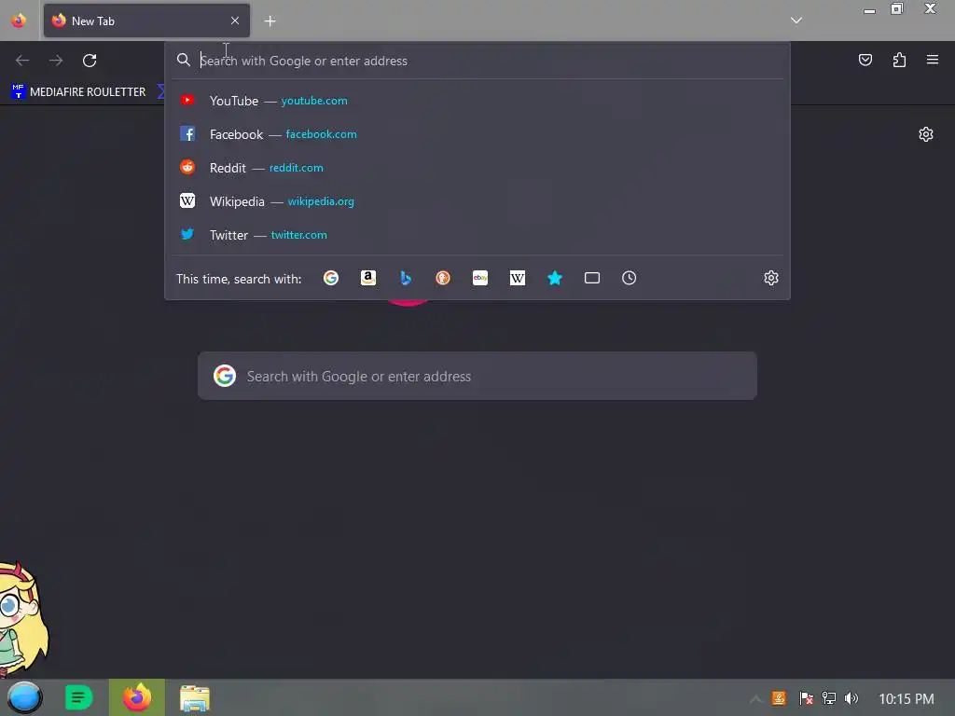Search history with the clock icon
Screen dimensions: 955x716
tap(630, 278)
